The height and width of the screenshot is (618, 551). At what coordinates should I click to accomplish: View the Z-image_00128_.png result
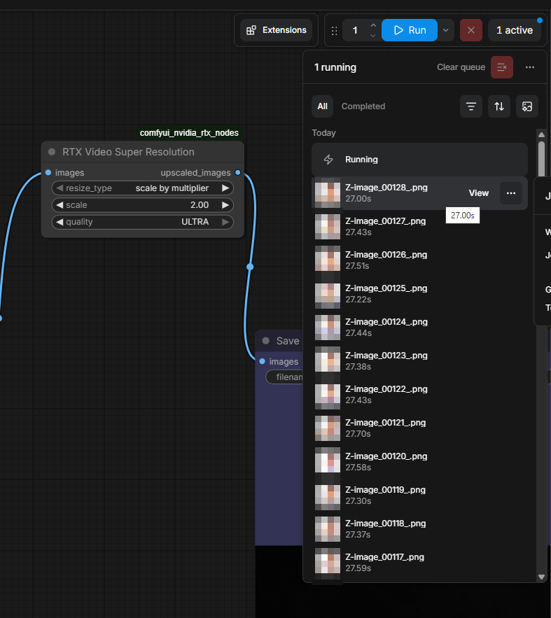[478, 192]
